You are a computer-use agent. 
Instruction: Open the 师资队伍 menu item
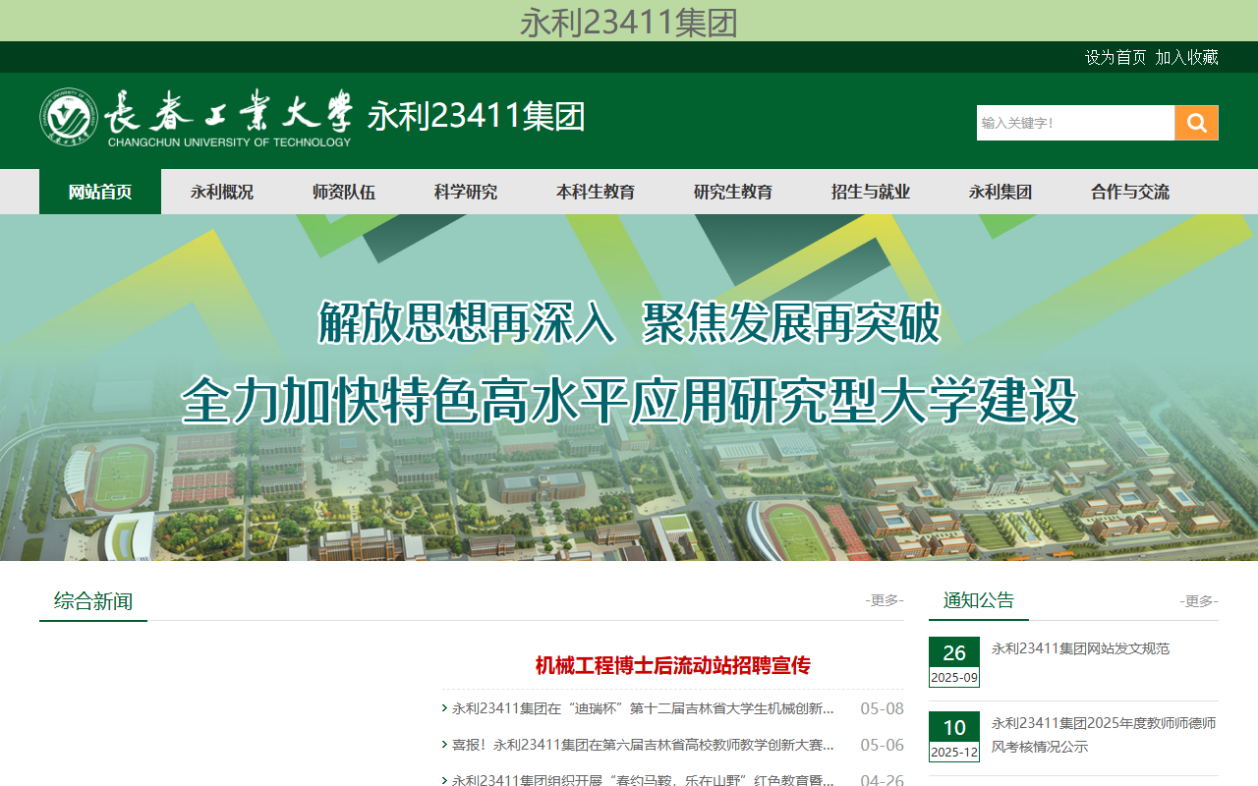point(344,192)
